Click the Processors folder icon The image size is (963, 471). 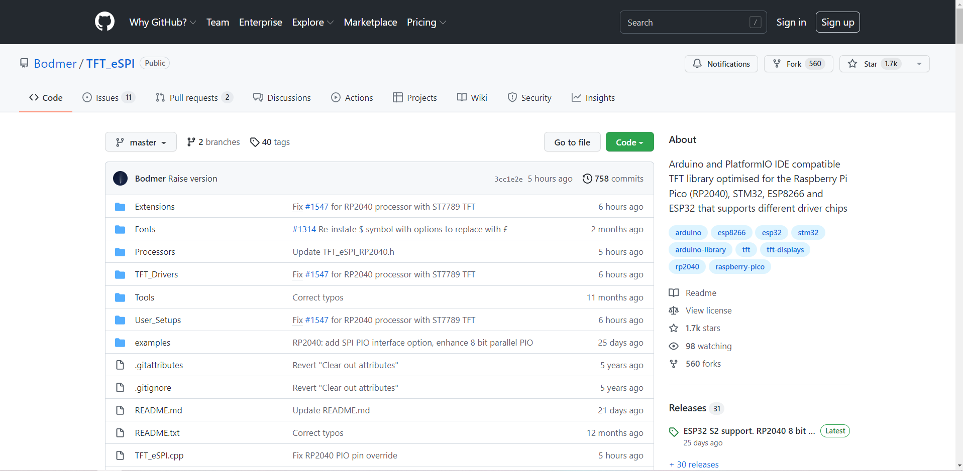click(120, 252)
